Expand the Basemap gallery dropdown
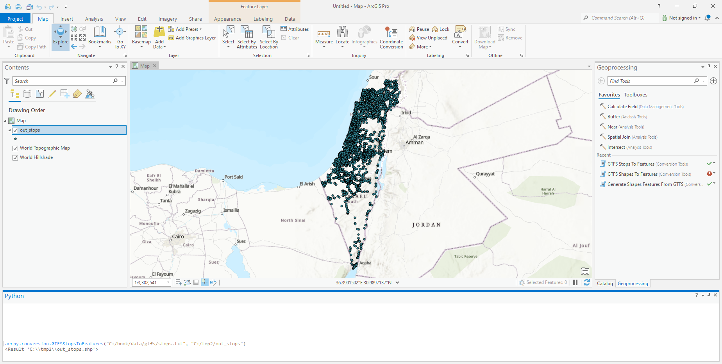 click(141, 47)
